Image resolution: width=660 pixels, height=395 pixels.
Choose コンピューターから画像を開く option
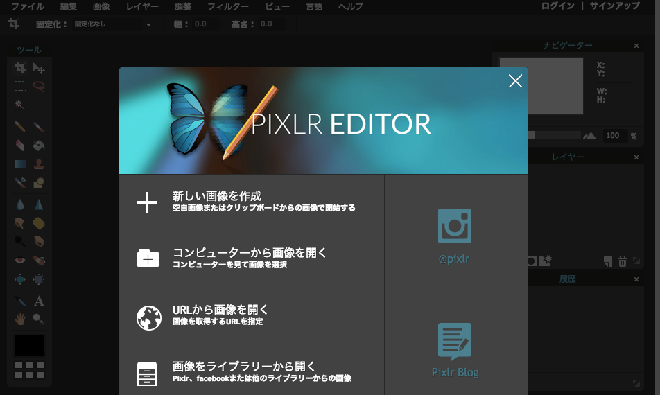(251, 258)
